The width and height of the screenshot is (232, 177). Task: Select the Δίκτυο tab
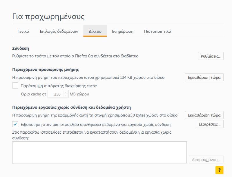pyautogui.click(x=95, y=32)
